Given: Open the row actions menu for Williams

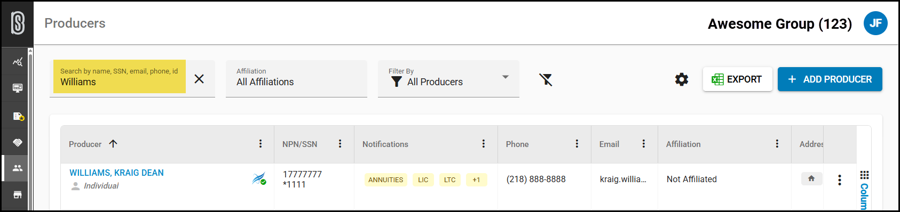Looking at the screenshot, I should pyautogui.click(x=840, y=180).
